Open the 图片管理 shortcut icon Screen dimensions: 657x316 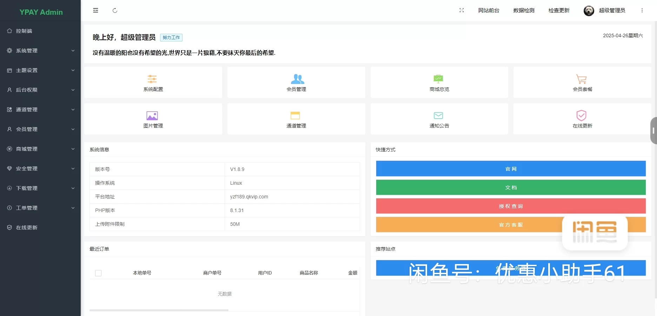coord(152,119)
